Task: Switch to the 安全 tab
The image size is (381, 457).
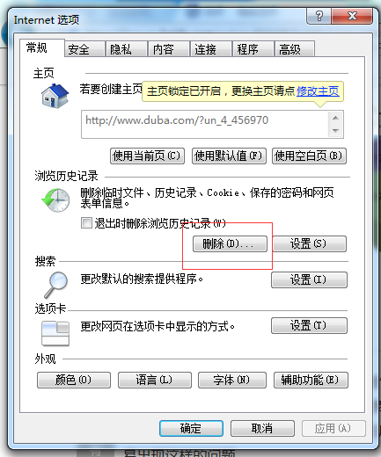Action: click(84, 49)
